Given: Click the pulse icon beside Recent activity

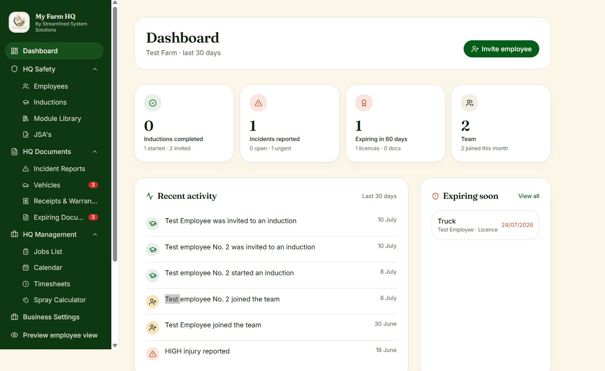Looking at the screenshot, I should tap(150, 196).
